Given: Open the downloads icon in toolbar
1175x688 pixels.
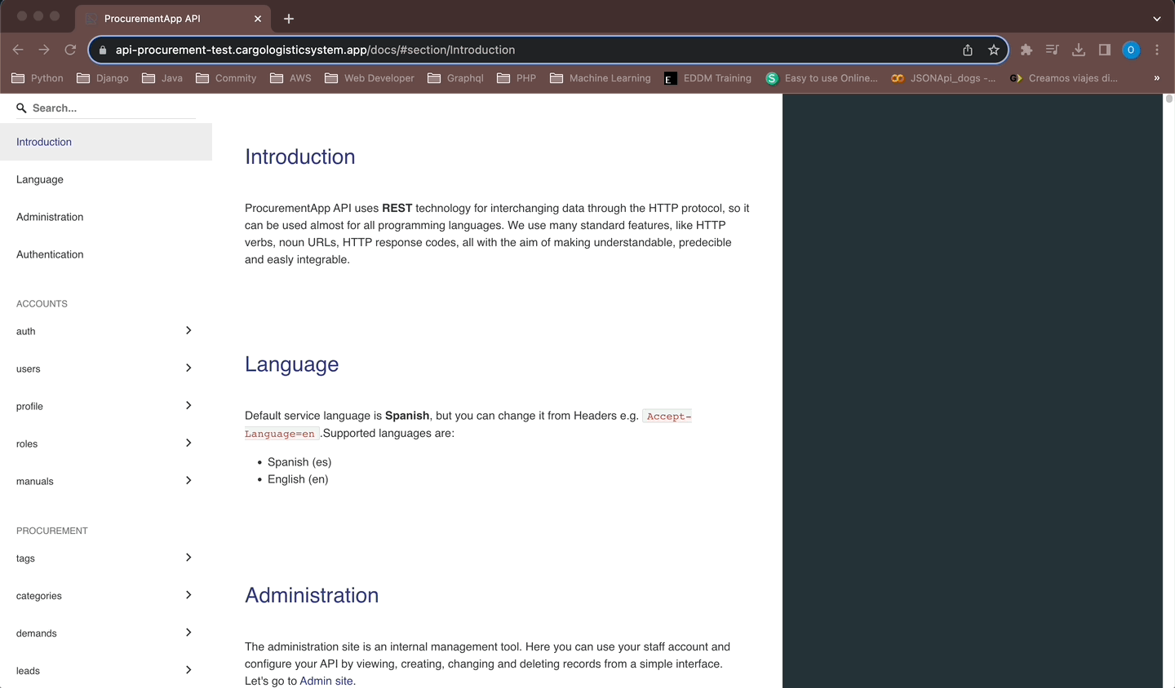Looking at the screenshot, I should tap(1078, 50).
